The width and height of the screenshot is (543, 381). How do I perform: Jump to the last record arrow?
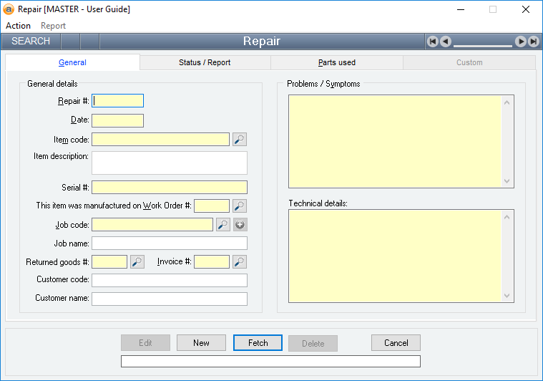coord(533,42)
